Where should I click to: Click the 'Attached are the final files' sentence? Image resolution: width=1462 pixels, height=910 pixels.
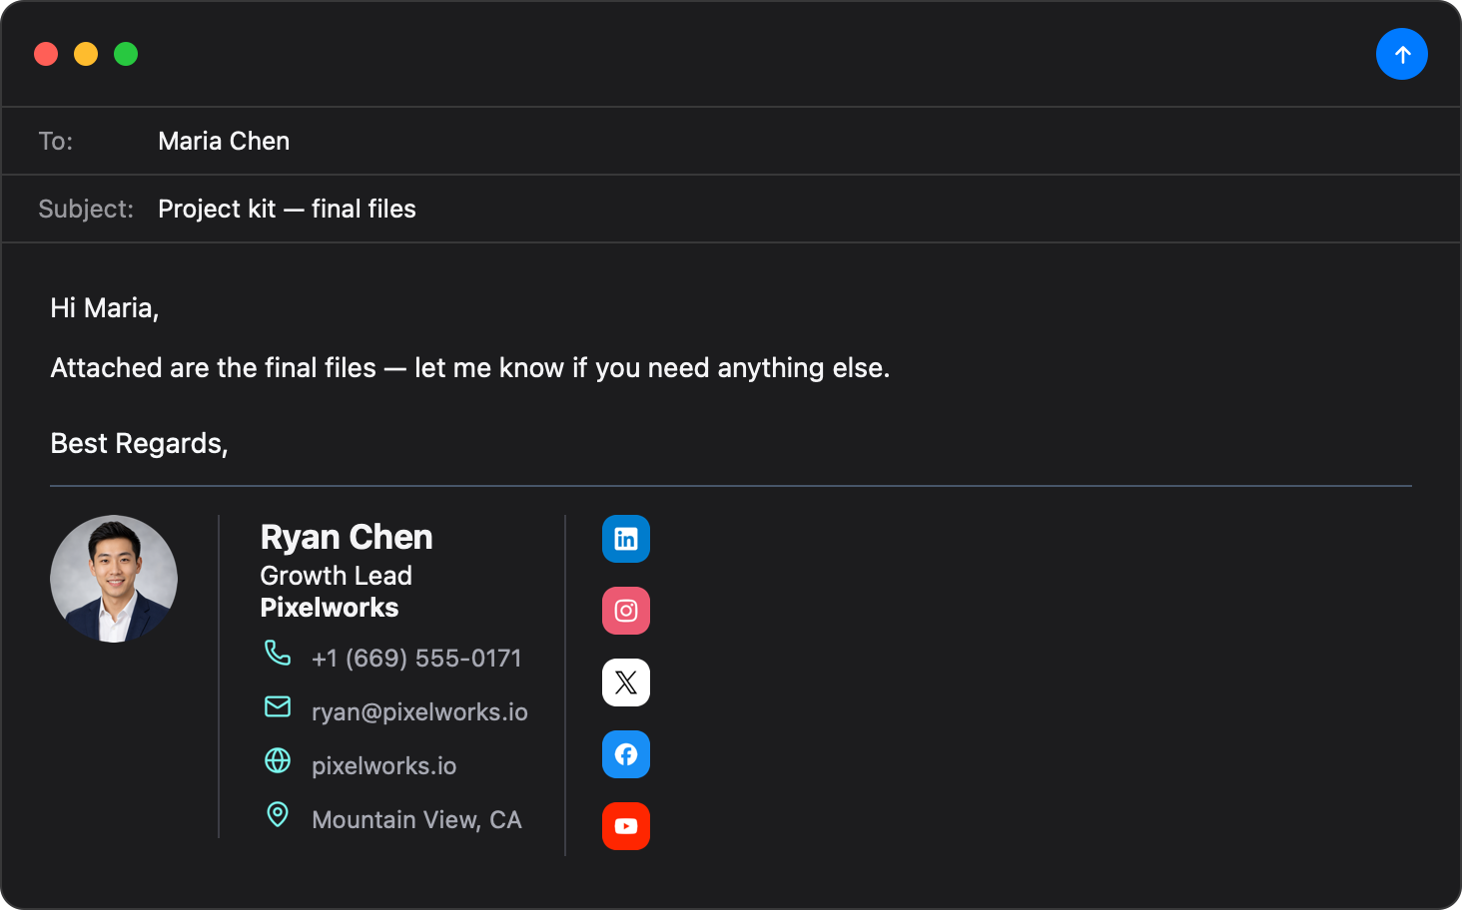click(x=470, y=368)
